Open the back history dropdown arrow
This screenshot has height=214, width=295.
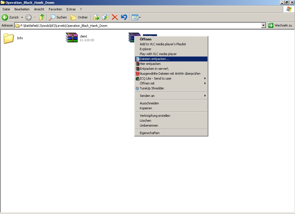22,17
